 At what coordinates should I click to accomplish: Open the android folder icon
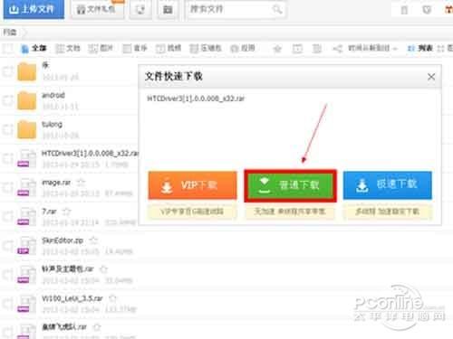pos(26,100)
